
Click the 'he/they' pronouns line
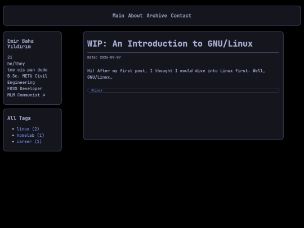pyautogui.click(x=16, y=64)
